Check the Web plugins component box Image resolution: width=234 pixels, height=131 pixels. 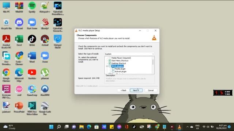pyautogui.click(x=110, y=66)
